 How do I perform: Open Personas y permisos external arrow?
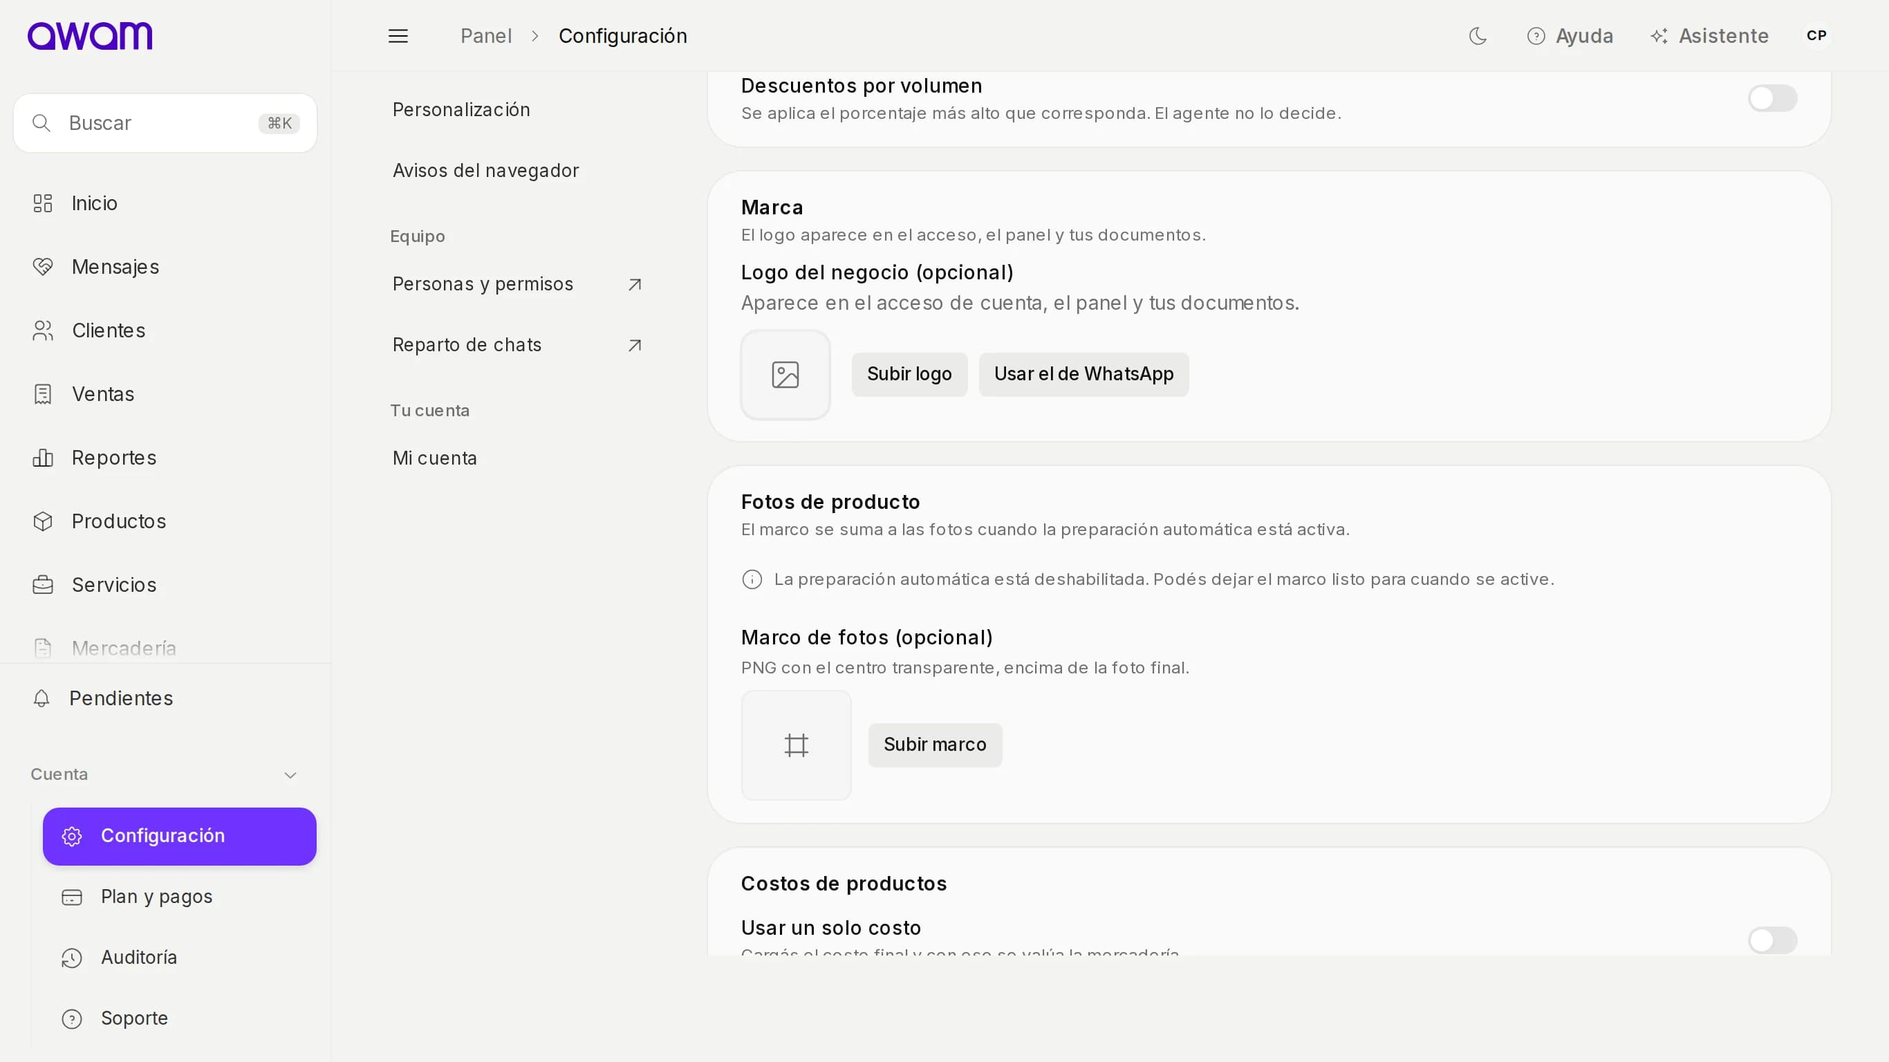(x=635, y=285)
